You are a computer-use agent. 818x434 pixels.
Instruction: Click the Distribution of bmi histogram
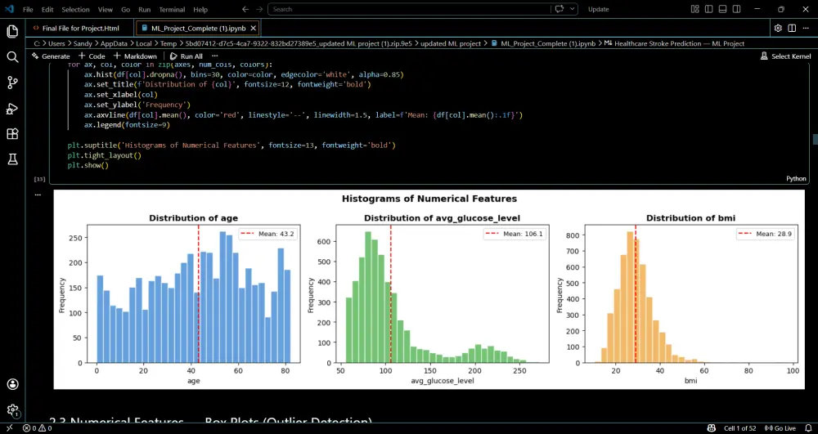[691, 294]
